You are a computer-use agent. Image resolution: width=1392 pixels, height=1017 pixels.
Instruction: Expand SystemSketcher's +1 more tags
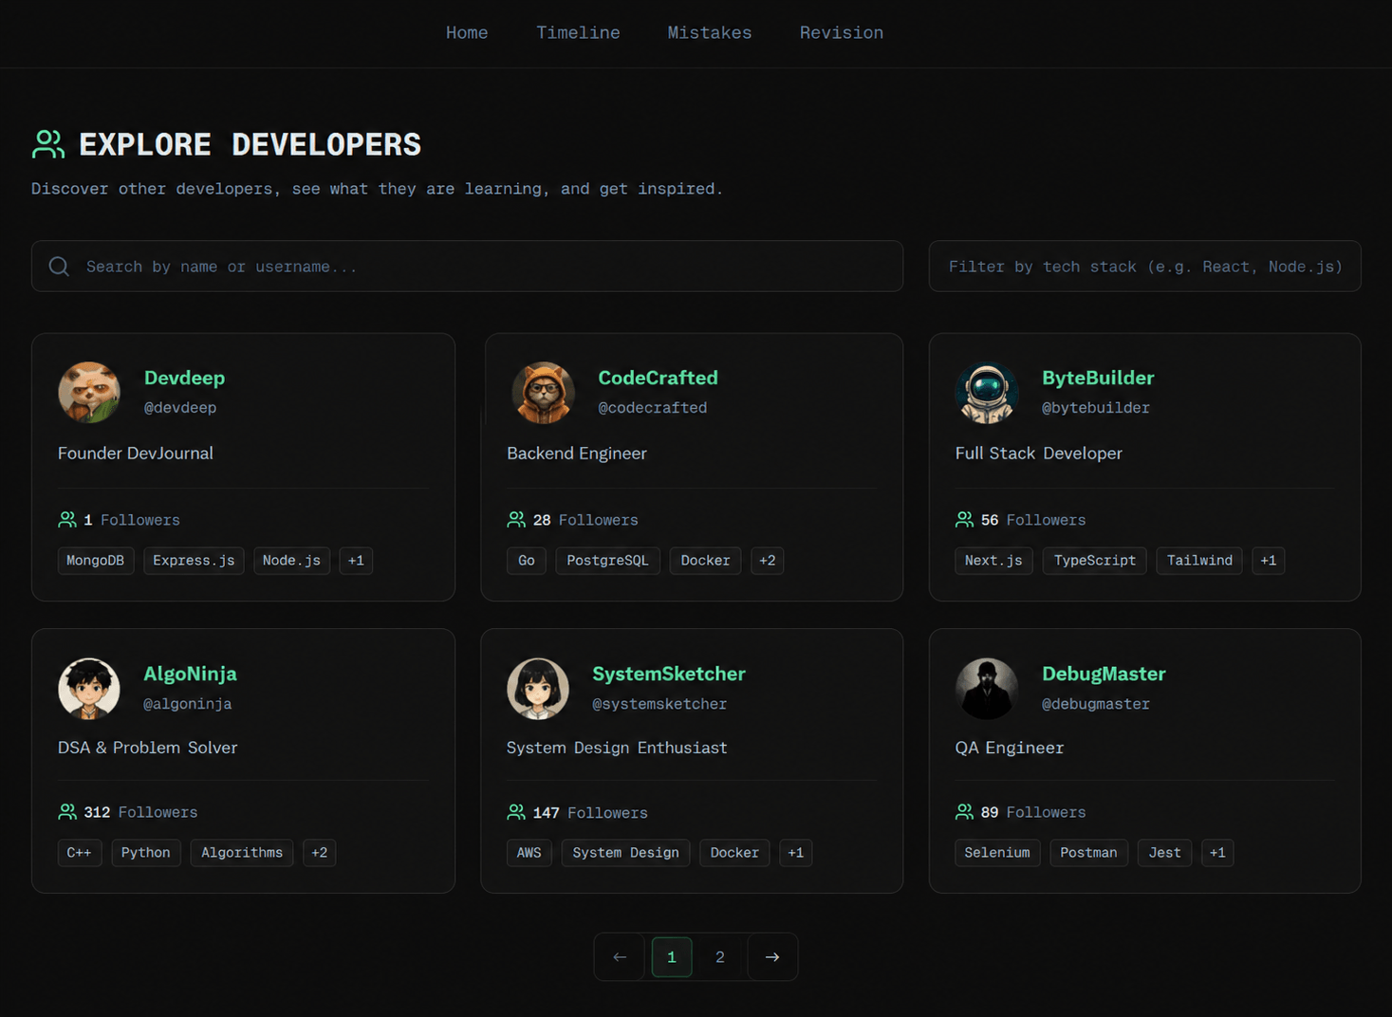(x=796, y=853)
